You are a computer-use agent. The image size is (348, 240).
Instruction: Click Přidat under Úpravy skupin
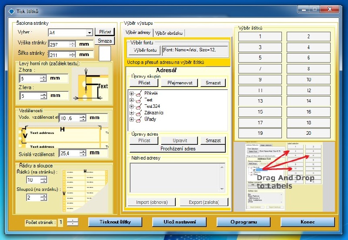[144, 83]
